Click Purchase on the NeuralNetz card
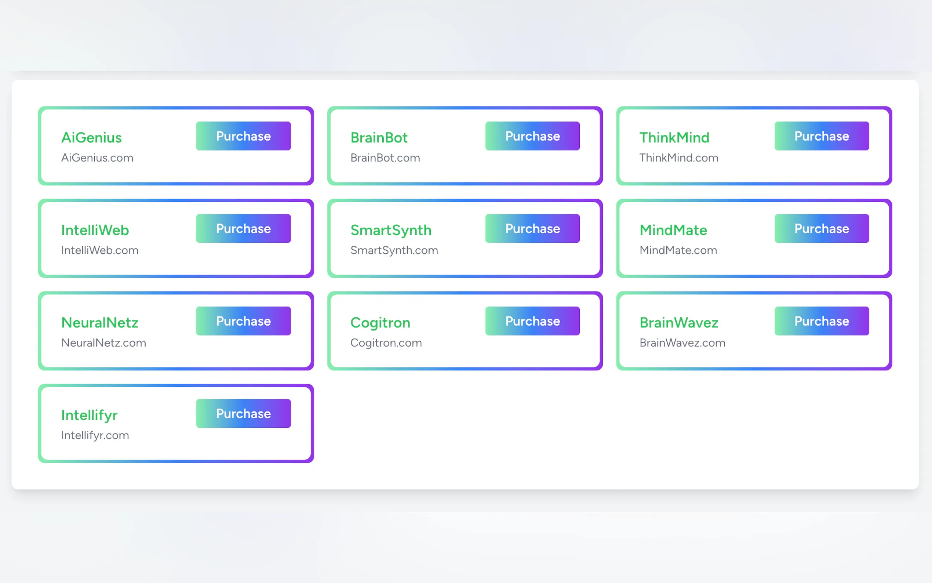 click(x=243, y=321)
